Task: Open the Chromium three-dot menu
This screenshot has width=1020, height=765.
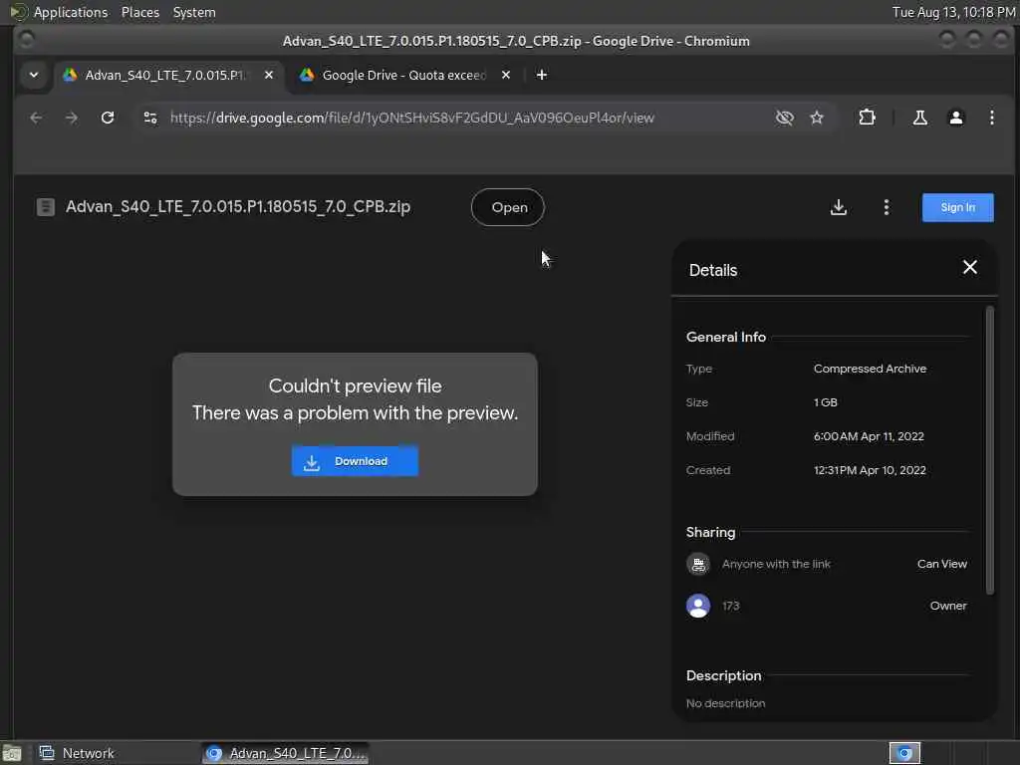Action: pos(991,118)
